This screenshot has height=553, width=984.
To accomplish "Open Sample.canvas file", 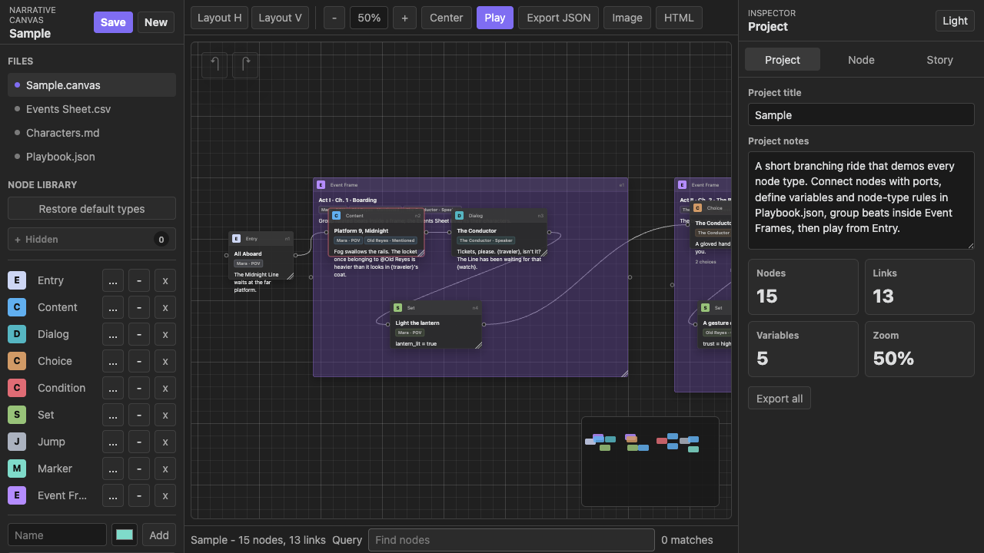I will point(91,85).
